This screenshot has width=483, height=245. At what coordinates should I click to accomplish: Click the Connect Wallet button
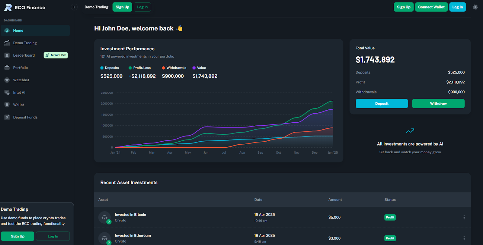point(431,7)
